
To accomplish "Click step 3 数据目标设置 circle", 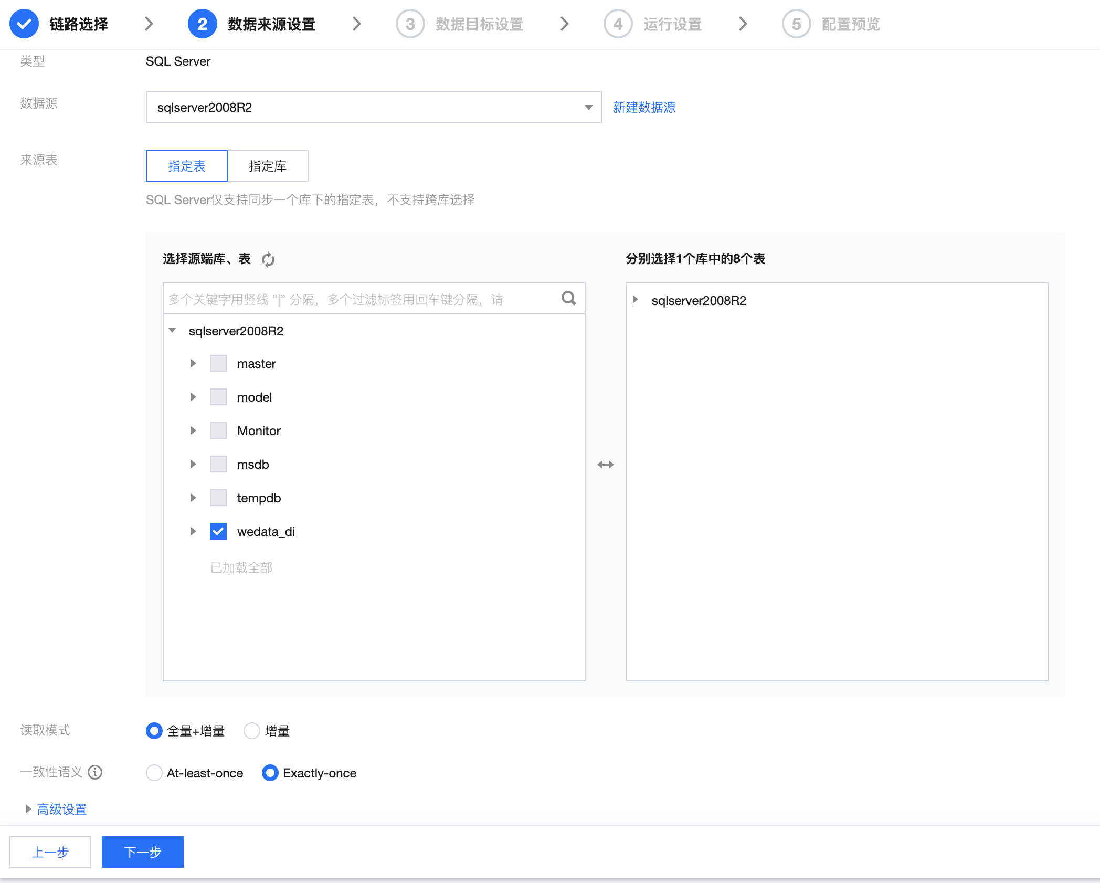I will [x=410, y=24].
